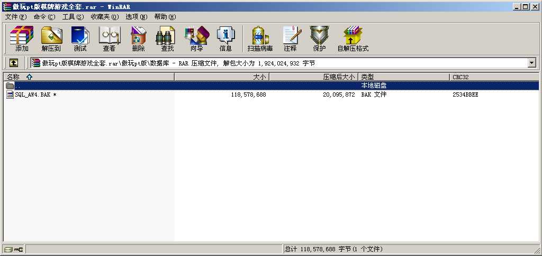
Task: Sort by 类型 column header
Action: (404, 77)
